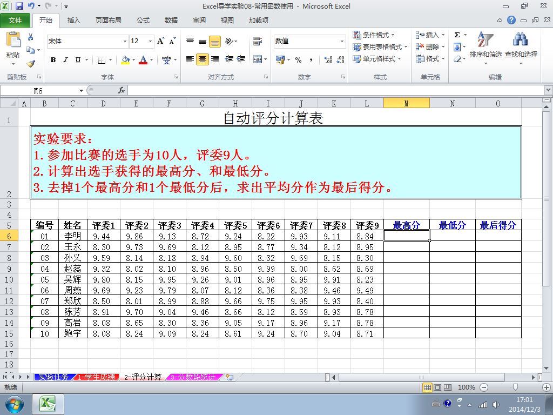Open the 套用表格格式 dropdown
The image size is (553, 415).
380,47
